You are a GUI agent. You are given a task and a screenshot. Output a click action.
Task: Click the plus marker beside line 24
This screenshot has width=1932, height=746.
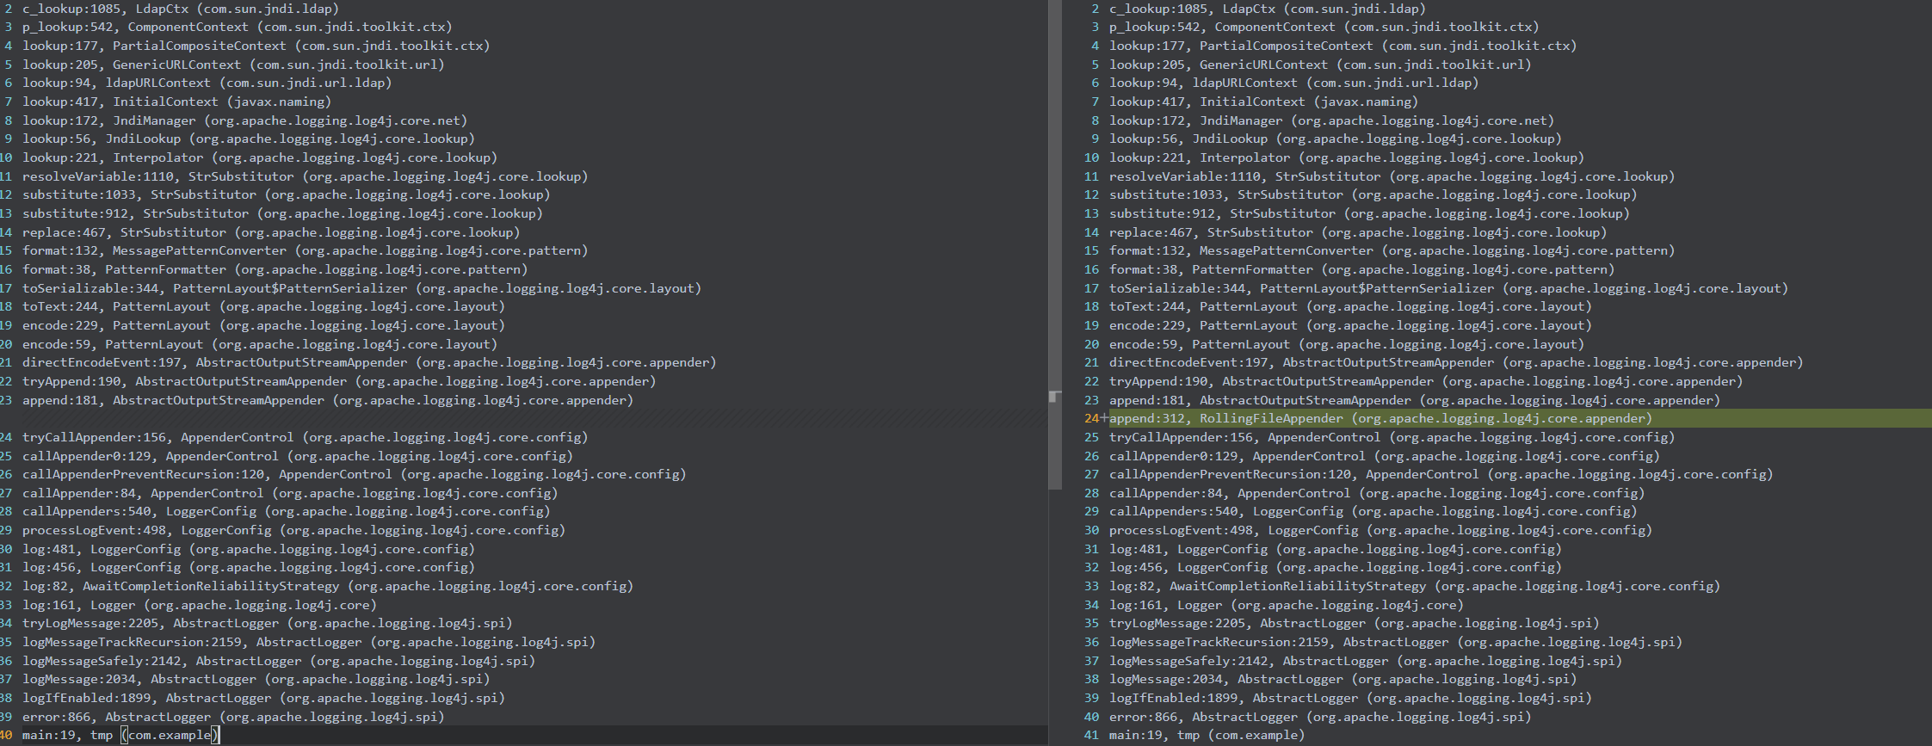coord(1104,418)
